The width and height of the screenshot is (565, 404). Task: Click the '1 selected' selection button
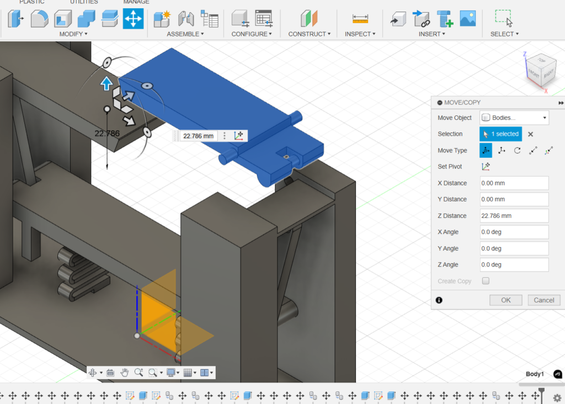[500, 134]
